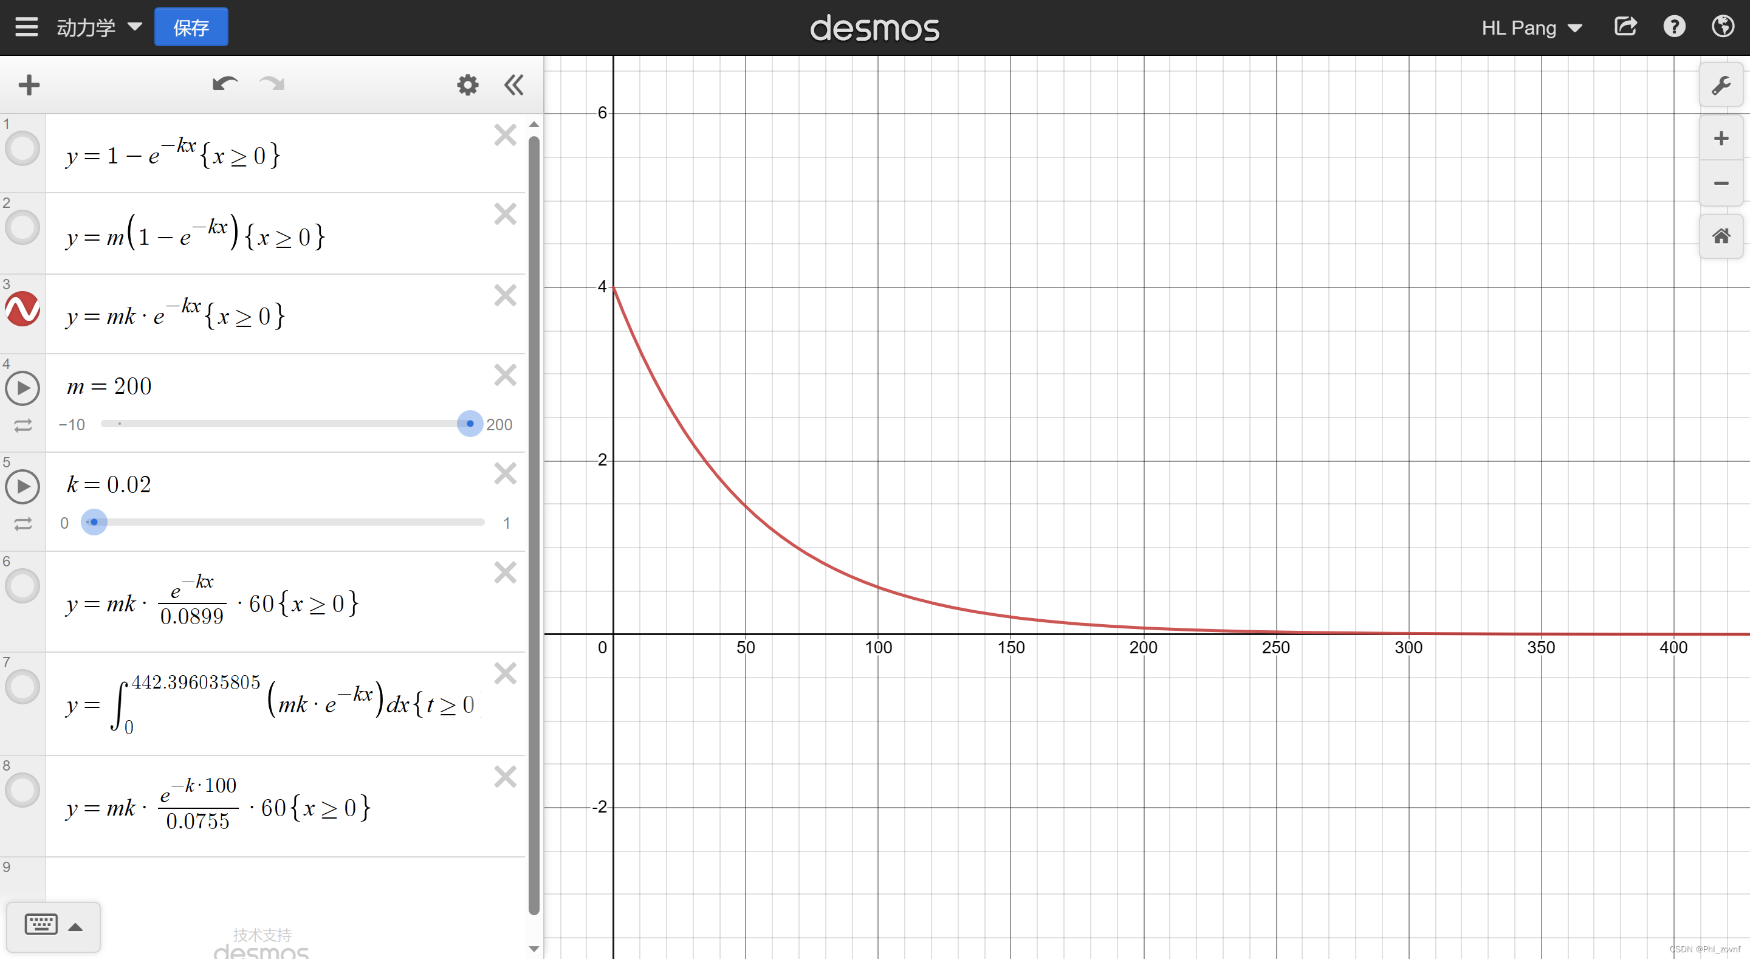Open graph settings wrench icon

tap(1720, 86)
